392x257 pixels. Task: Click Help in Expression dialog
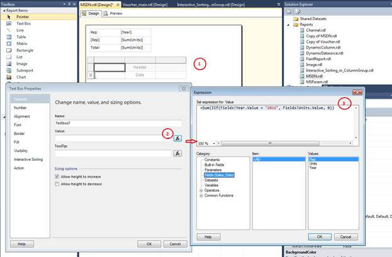pyautogui.click(x=208, y=237)
